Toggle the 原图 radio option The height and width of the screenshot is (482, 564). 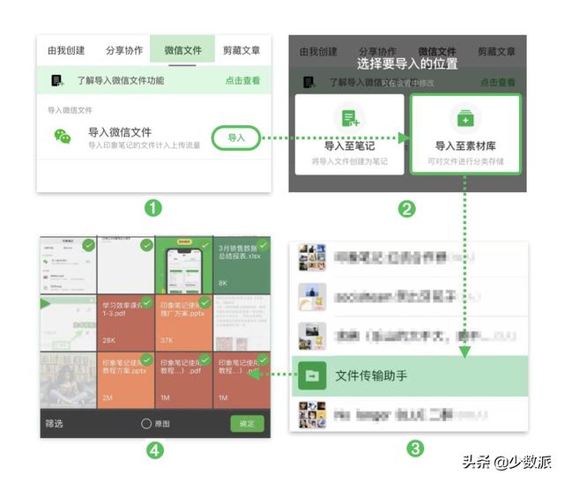pos(146,424)
